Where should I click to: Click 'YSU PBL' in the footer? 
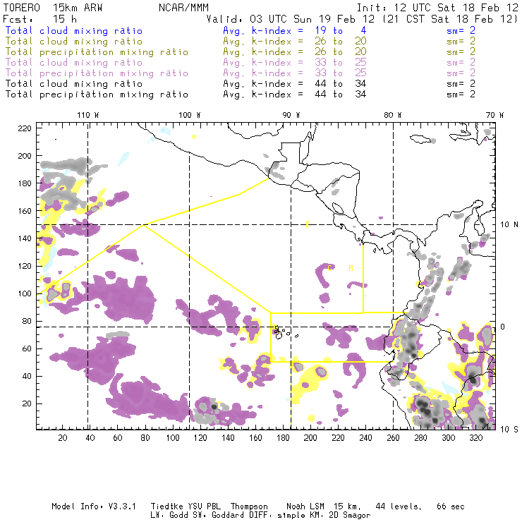click(204, 506)
